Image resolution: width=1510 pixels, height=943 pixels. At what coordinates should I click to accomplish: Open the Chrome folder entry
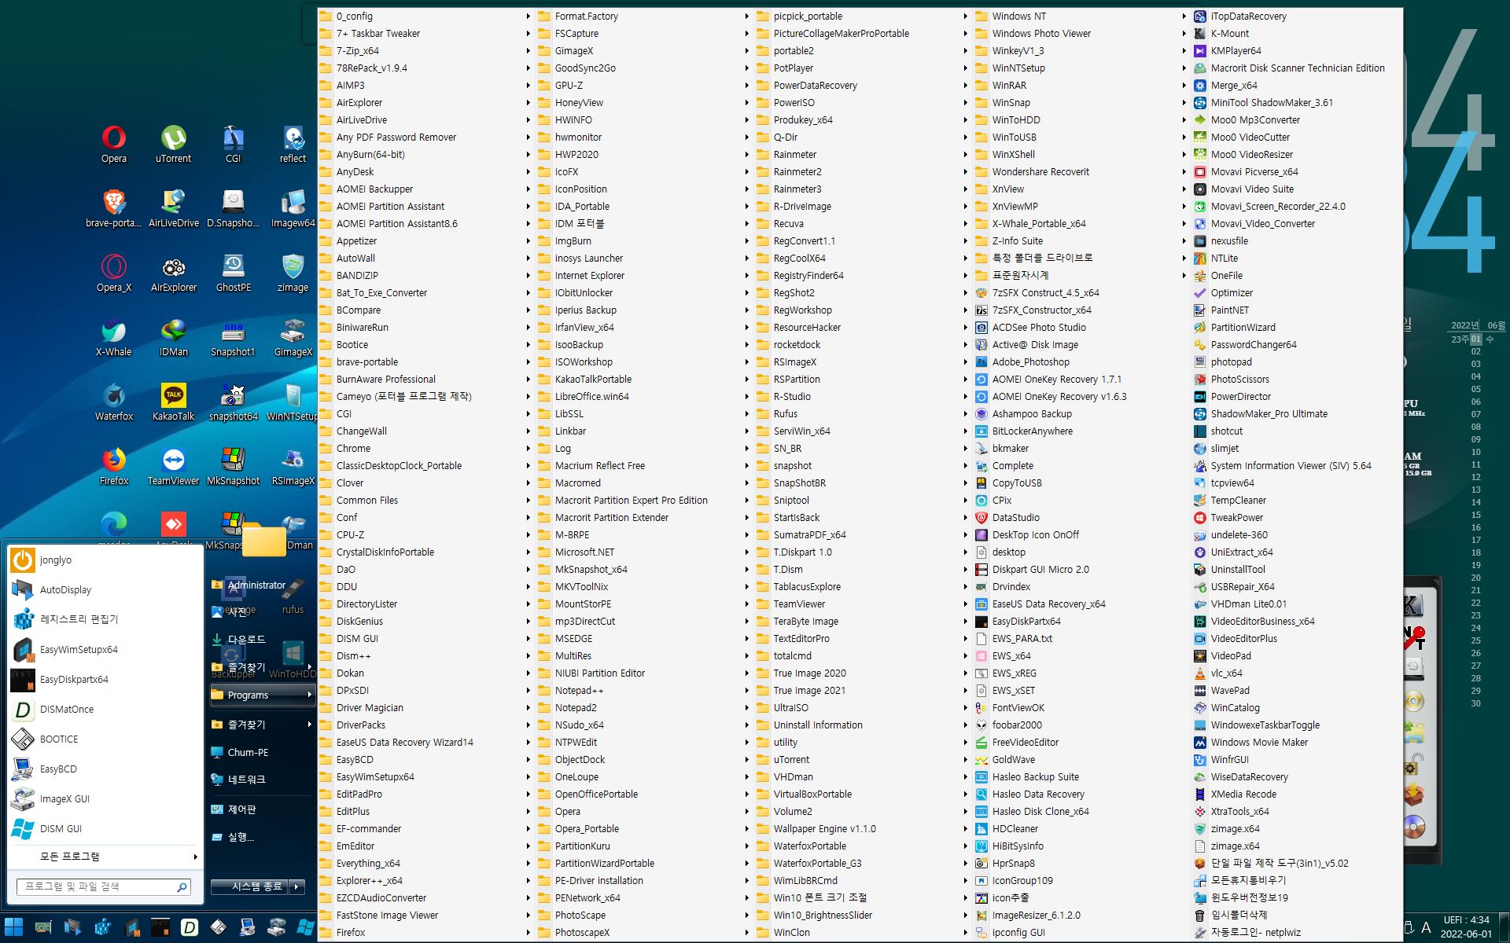pos(425,448)
